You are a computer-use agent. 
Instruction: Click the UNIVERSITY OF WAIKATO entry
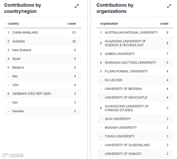pyautogui.click(x=123, y=154)
